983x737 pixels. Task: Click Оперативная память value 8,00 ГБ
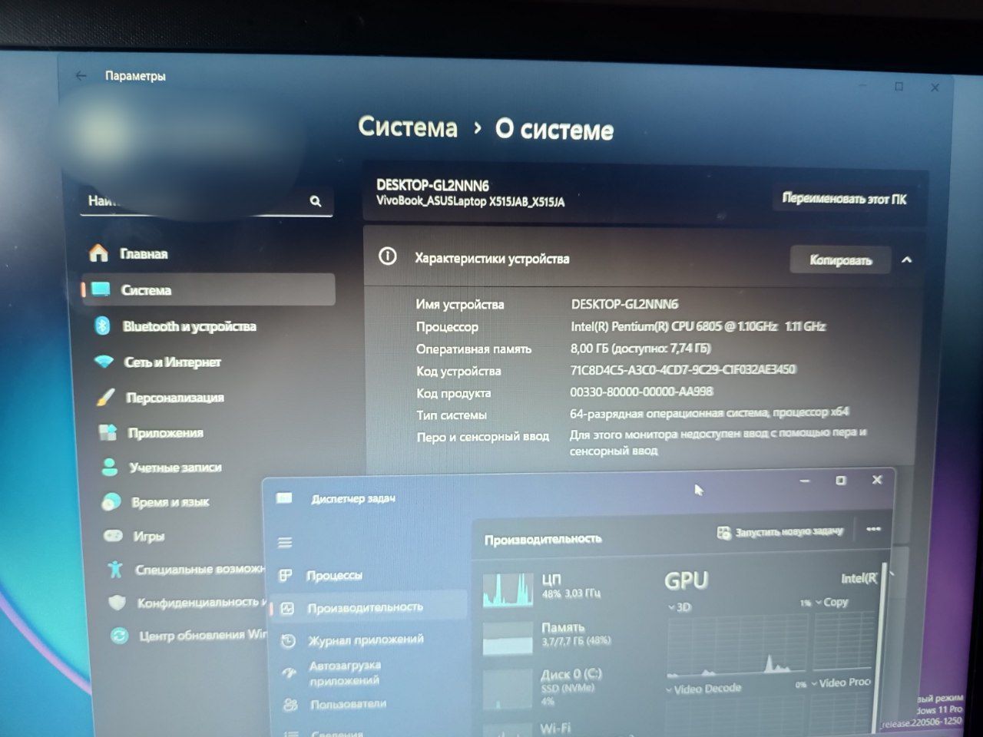tap(640, 348)
